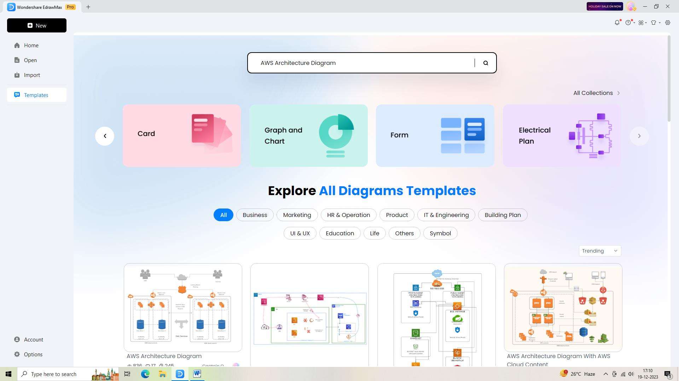Click the notification bell icon
The image size is (679, 381).
[x=617, y=22]
